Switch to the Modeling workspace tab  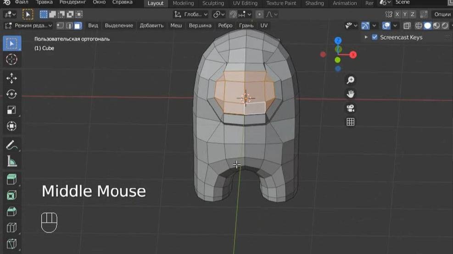pyautogui.click(x=183, y=3)
